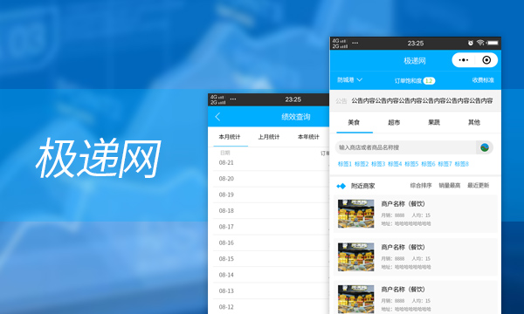Open the first merchant thumbnail image
The image size is (524, 314).
356,214
